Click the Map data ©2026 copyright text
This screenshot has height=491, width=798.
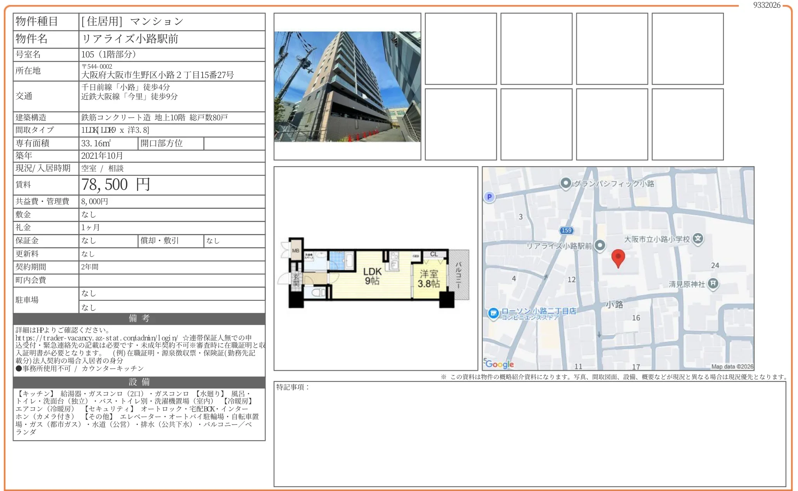(731, 366)
